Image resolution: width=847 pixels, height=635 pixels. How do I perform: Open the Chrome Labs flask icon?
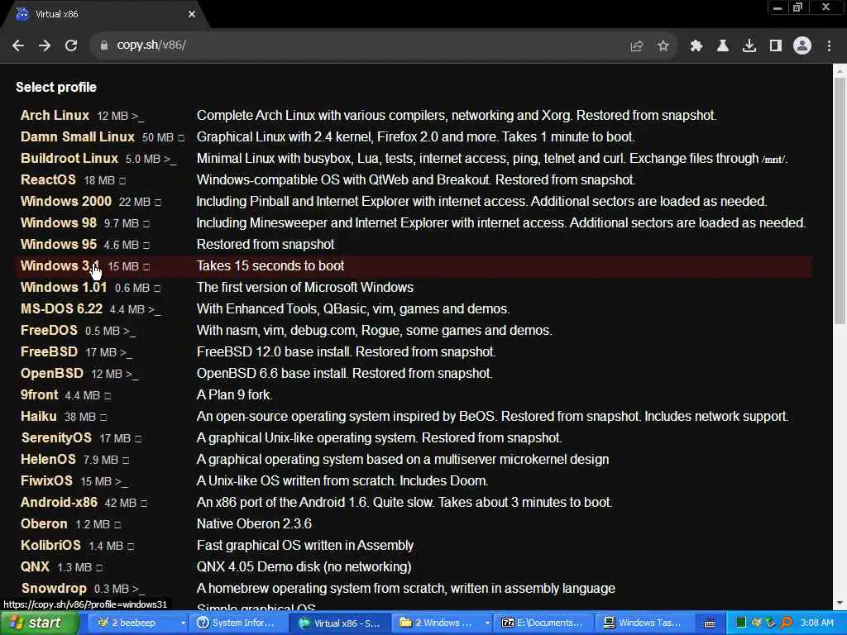[723, 46]
